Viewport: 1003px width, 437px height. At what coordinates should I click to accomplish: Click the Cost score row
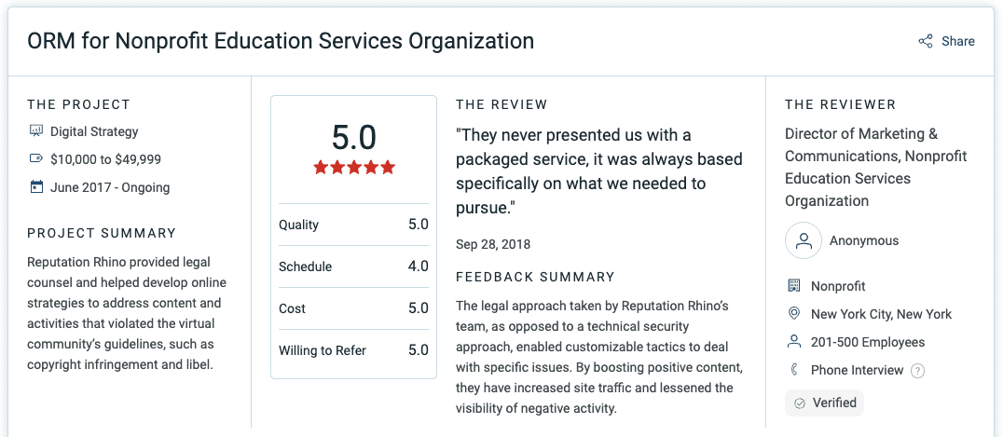coord(353,308)
